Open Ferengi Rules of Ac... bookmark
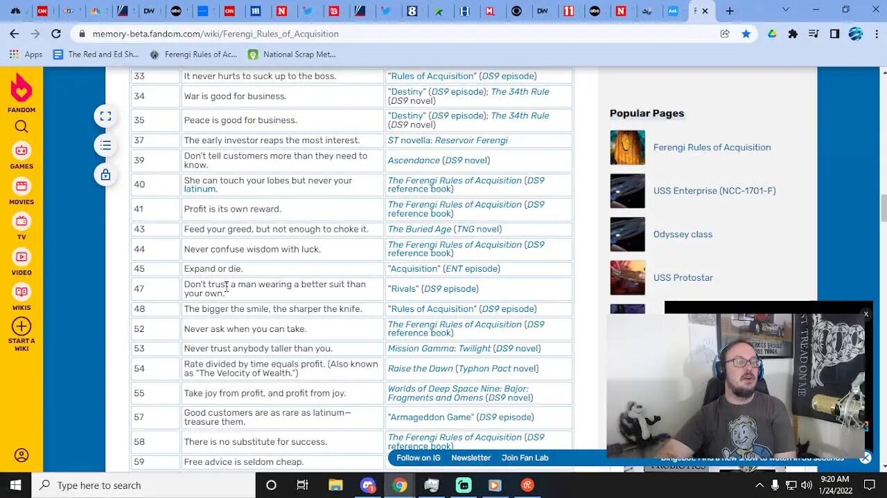The height and width of the screenshot is (498, 887). [x=193, y=54]
